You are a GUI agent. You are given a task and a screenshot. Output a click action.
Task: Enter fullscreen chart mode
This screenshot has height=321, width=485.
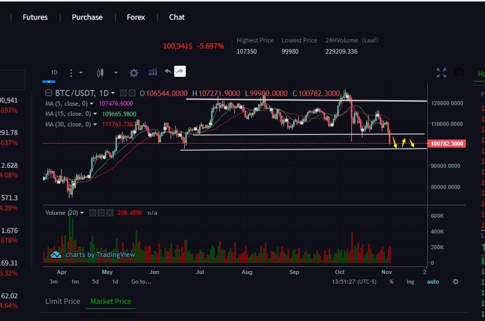click(441, 72)
